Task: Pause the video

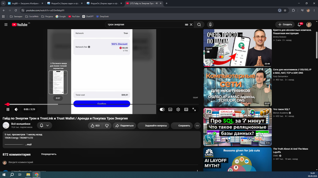Action: point(8,109)
